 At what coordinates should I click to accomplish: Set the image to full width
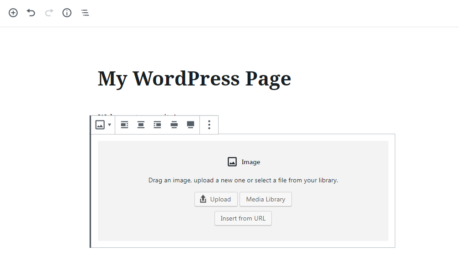(x=190, y=125)
